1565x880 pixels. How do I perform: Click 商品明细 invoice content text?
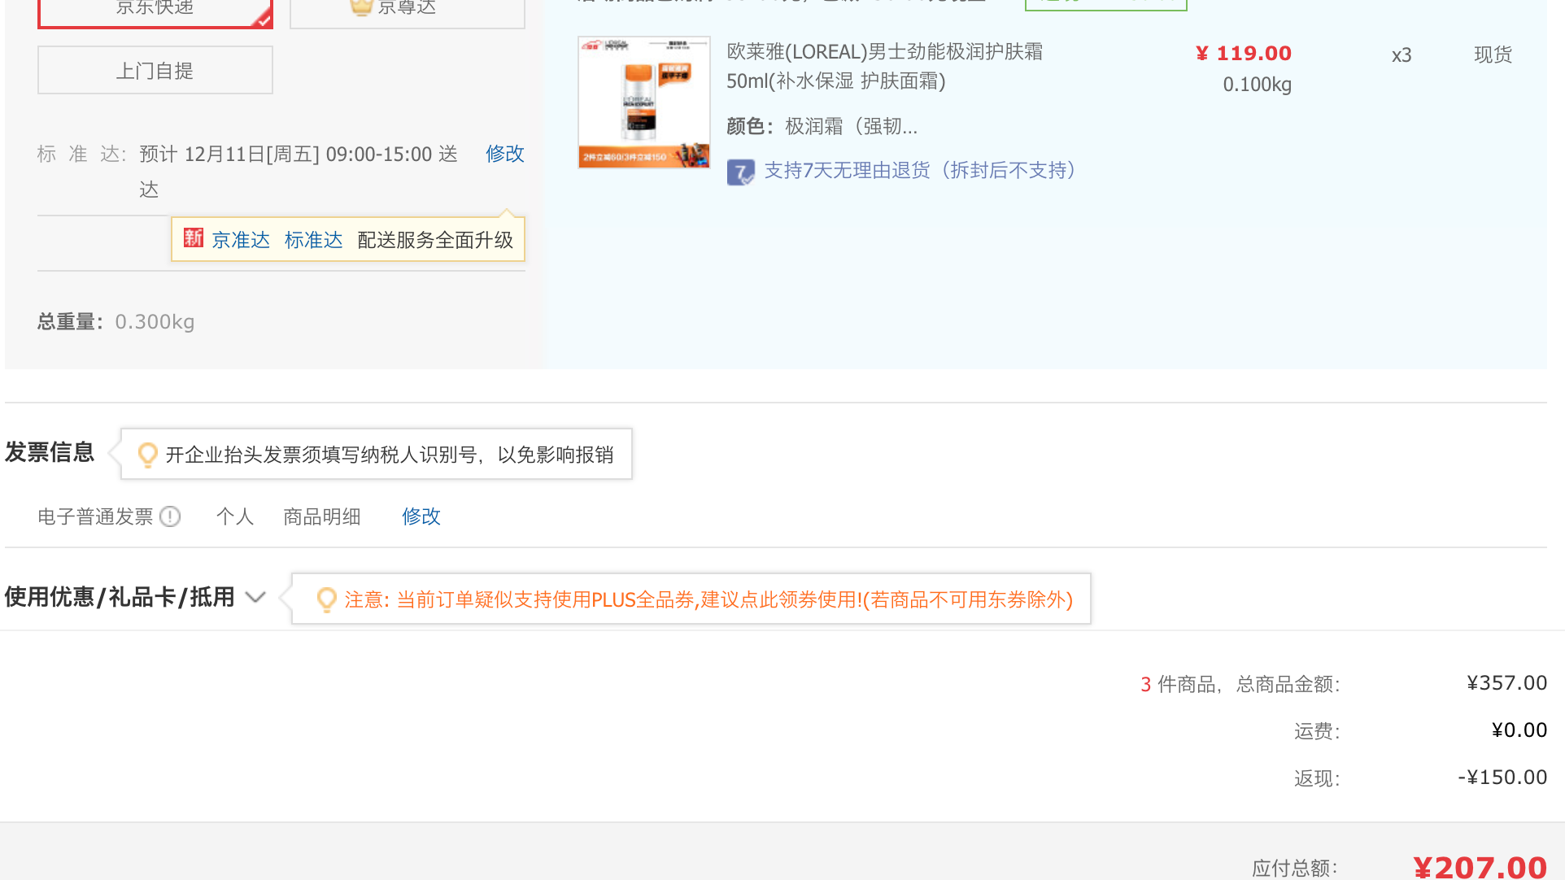(x=321, y=516)
